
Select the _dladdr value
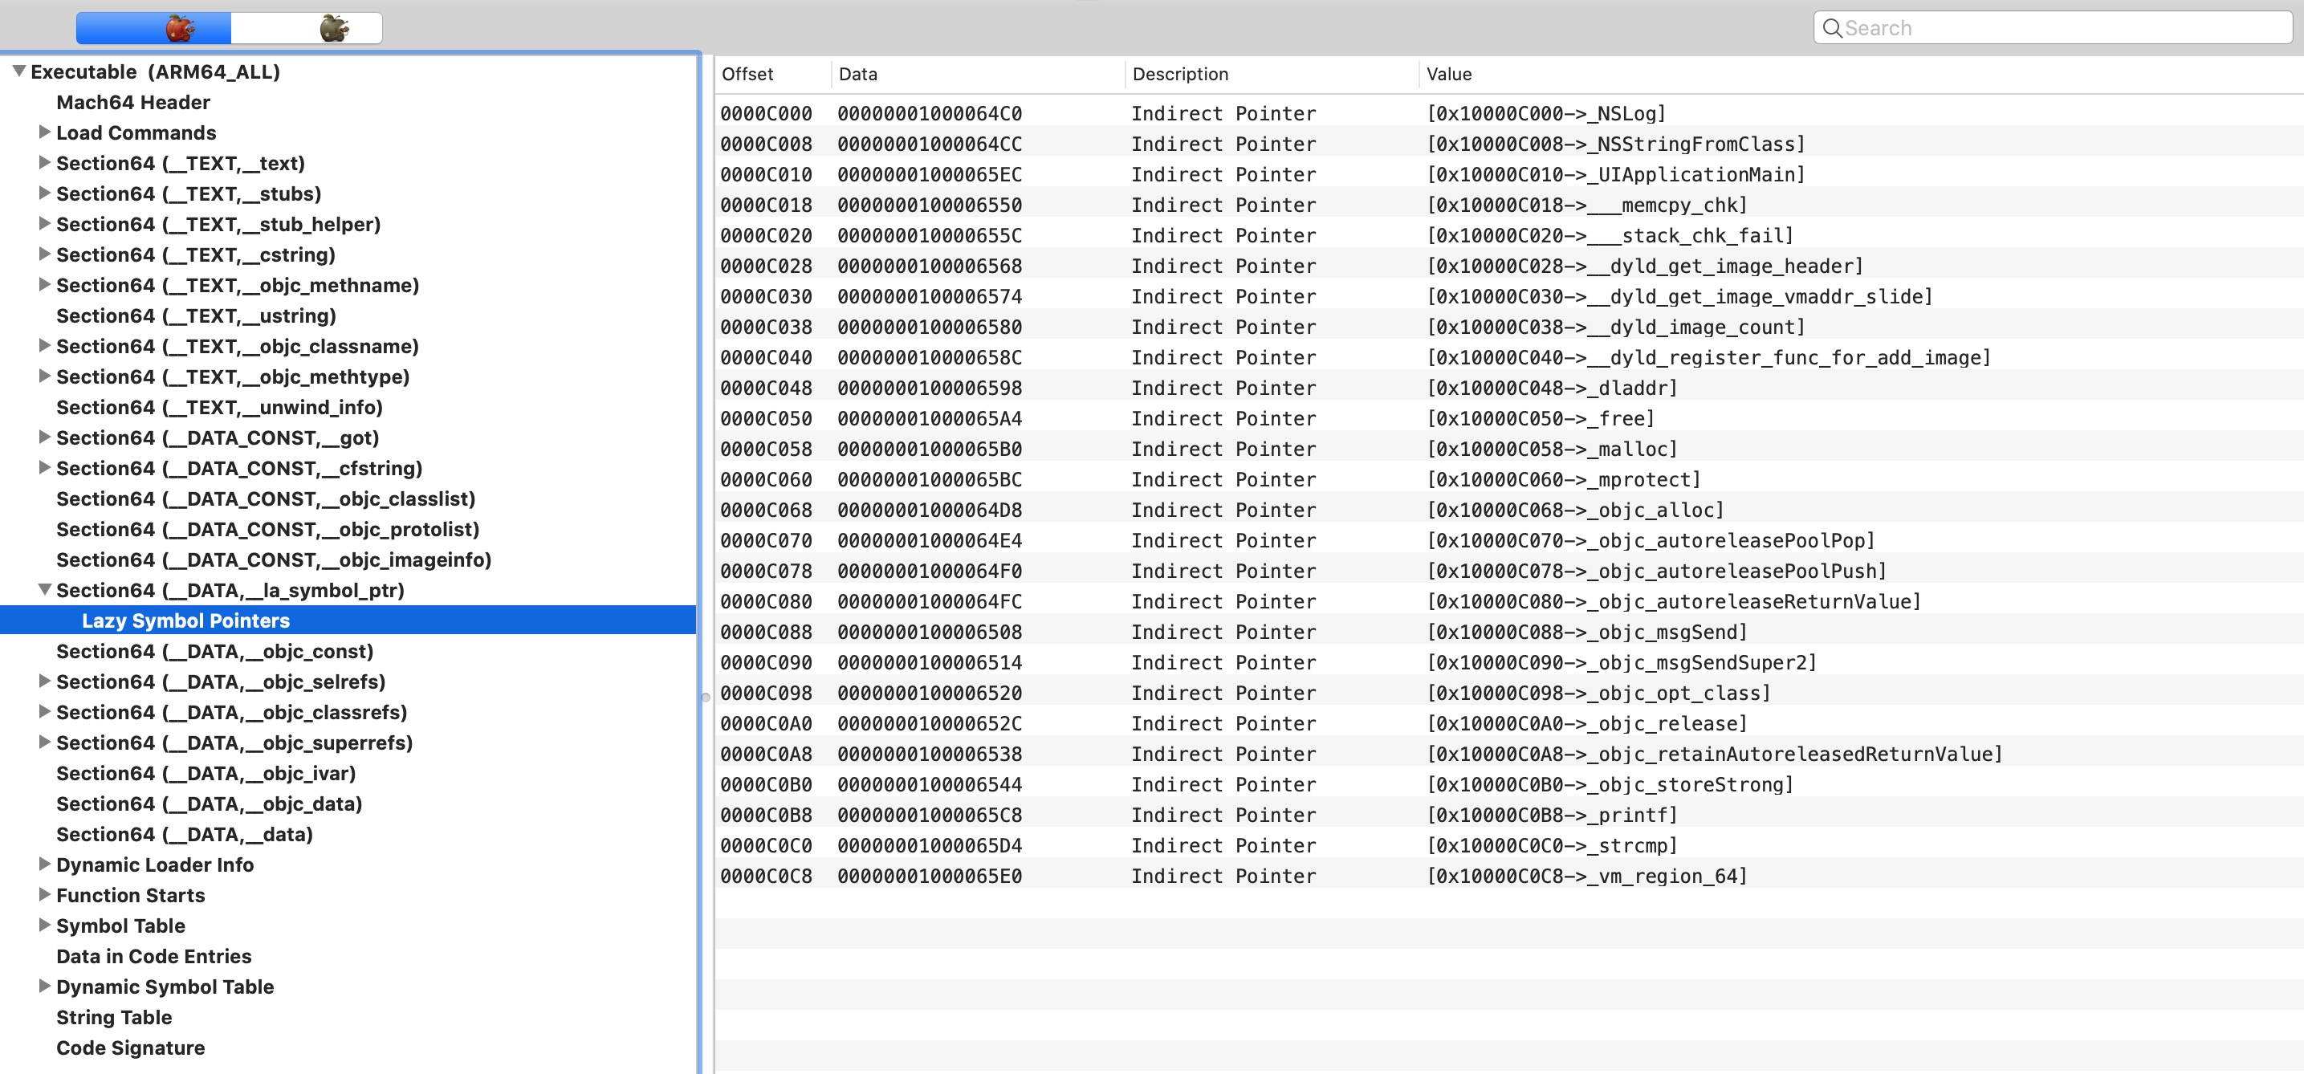(x=1552, y=387)
